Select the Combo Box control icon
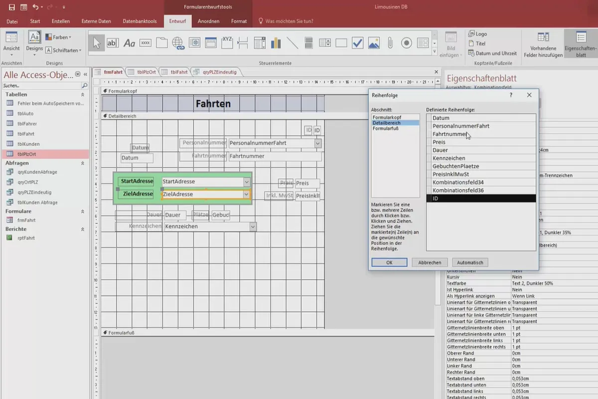598x399 pixels. pos(260,43)
